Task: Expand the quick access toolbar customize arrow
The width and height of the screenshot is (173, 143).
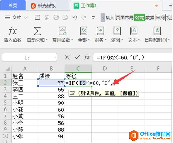Action: pos(93,18)
